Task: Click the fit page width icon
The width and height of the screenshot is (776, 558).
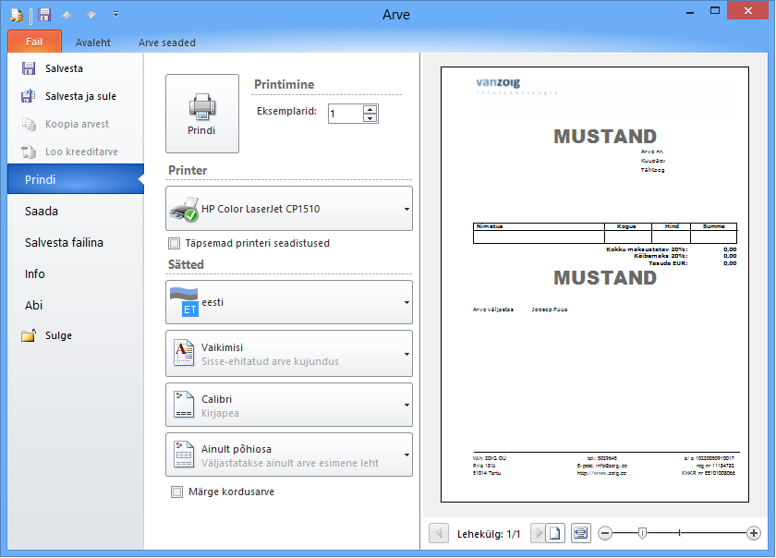Action: click(x=581, y=533)
